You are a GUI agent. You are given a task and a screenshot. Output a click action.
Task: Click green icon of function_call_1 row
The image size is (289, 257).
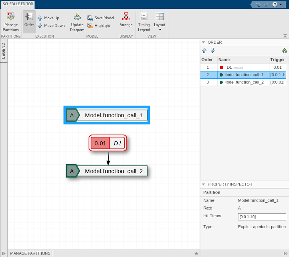click(x=222, y=75)
